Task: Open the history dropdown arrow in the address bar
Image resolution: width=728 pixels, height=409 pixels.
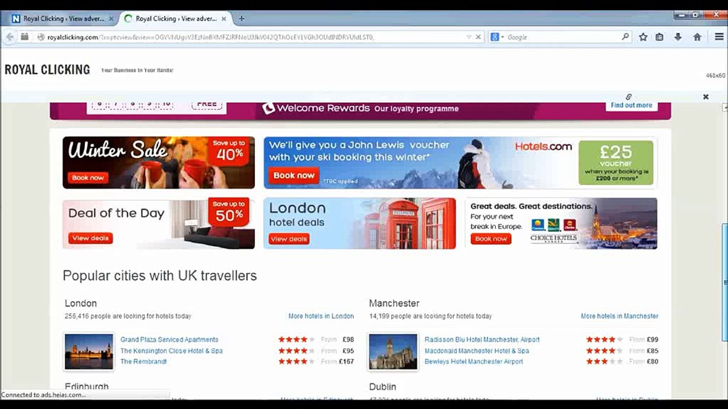Action: coord(469,37)
